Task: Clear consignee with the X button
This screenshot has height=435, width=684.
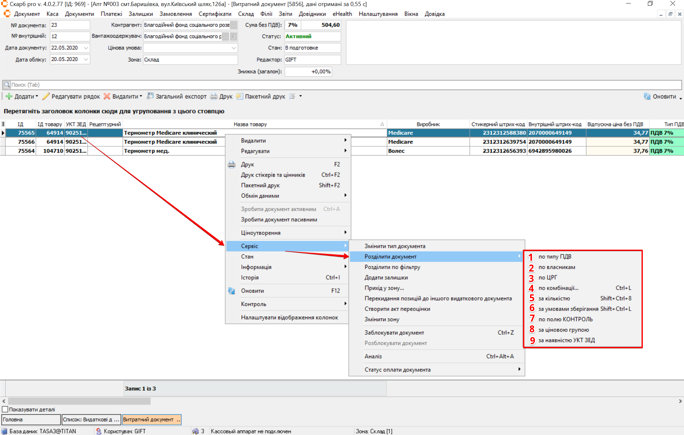Action: 233,36
